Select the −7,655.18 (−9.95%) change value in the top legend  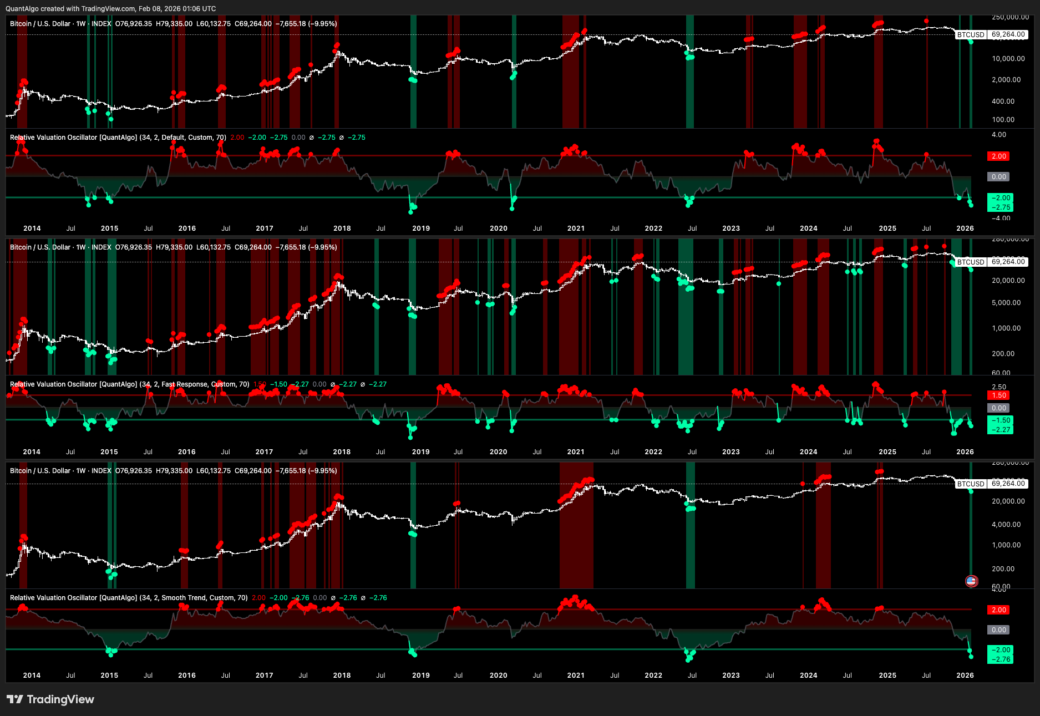(x=306, y=24)
